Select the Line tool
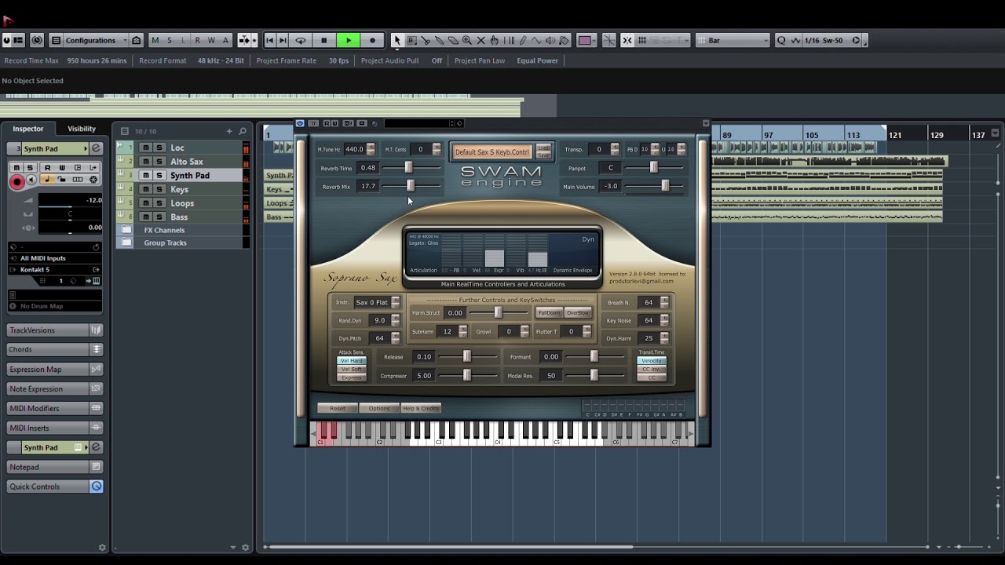 click(x=537, y=41)
